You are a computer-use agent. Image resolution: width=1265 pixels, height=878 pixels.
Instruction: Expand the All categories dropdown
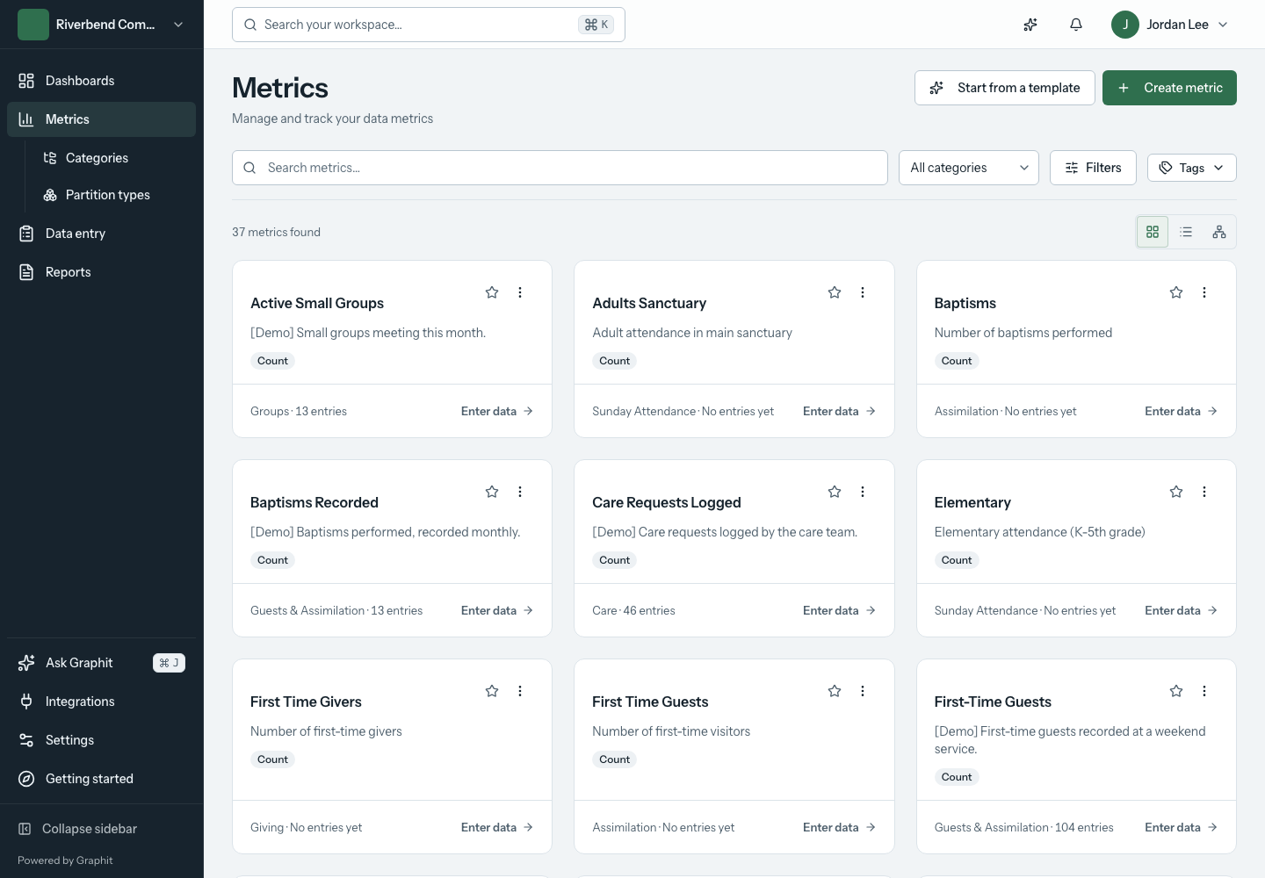coord(969,168)
